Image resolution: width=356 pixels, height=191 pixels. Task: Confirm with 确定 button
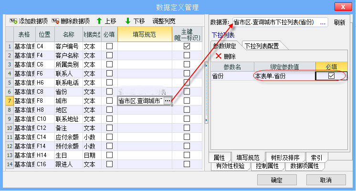277,180
